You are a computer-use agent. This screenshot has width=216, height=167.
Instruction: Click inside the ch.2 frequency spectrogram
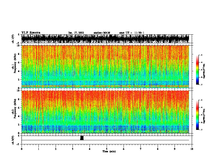click(x=105, y=112)
